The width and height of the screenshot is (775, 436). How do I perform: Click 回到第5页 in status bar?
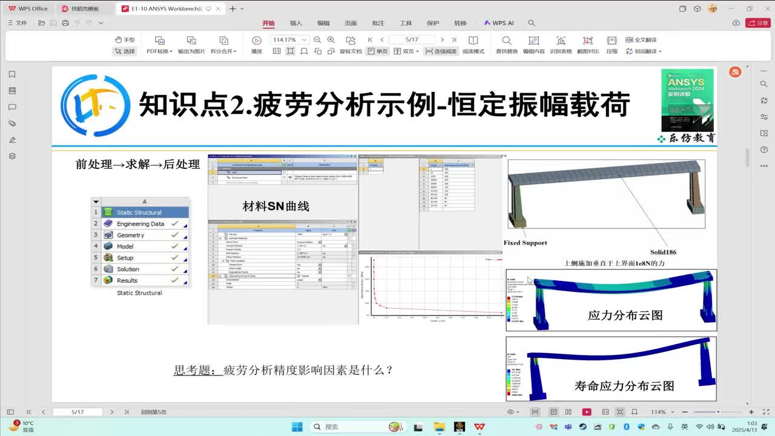tap(154, 412)
